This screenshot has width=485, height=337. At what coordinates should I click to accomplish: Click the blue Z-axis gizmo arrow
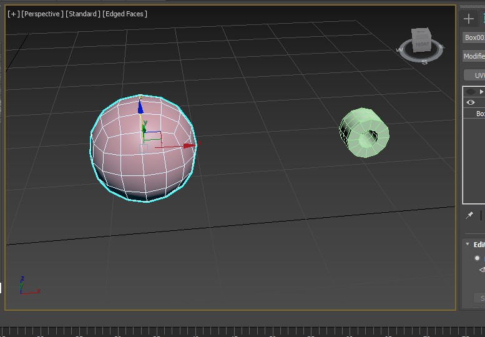coord(141,107)
